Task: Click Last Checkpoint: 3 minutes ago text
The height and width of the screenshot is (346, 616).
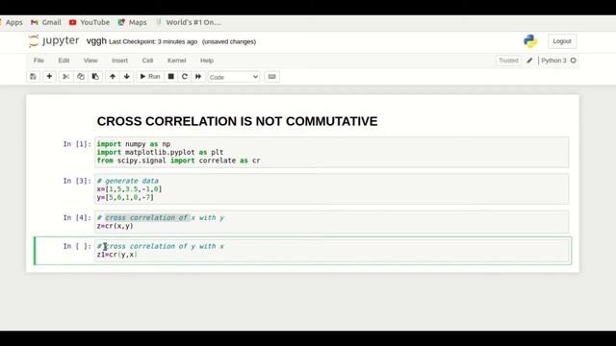Action: pos(153,41)
